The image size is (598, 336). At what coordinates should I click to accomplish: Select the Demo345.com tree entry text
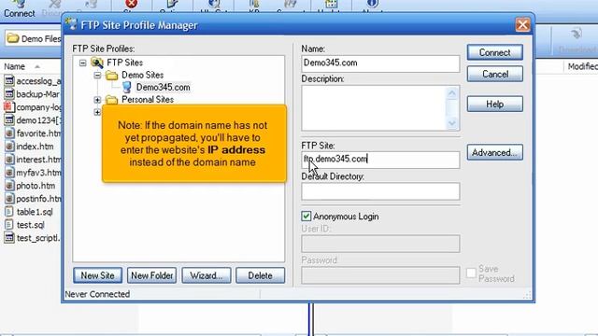(x=164, y=87)
